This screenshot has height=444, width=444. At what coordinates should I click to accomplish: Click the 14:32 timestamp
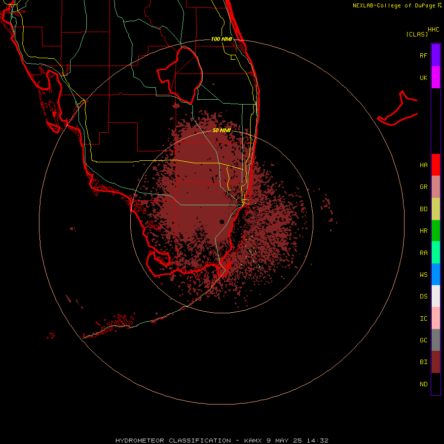click(318, 441)
